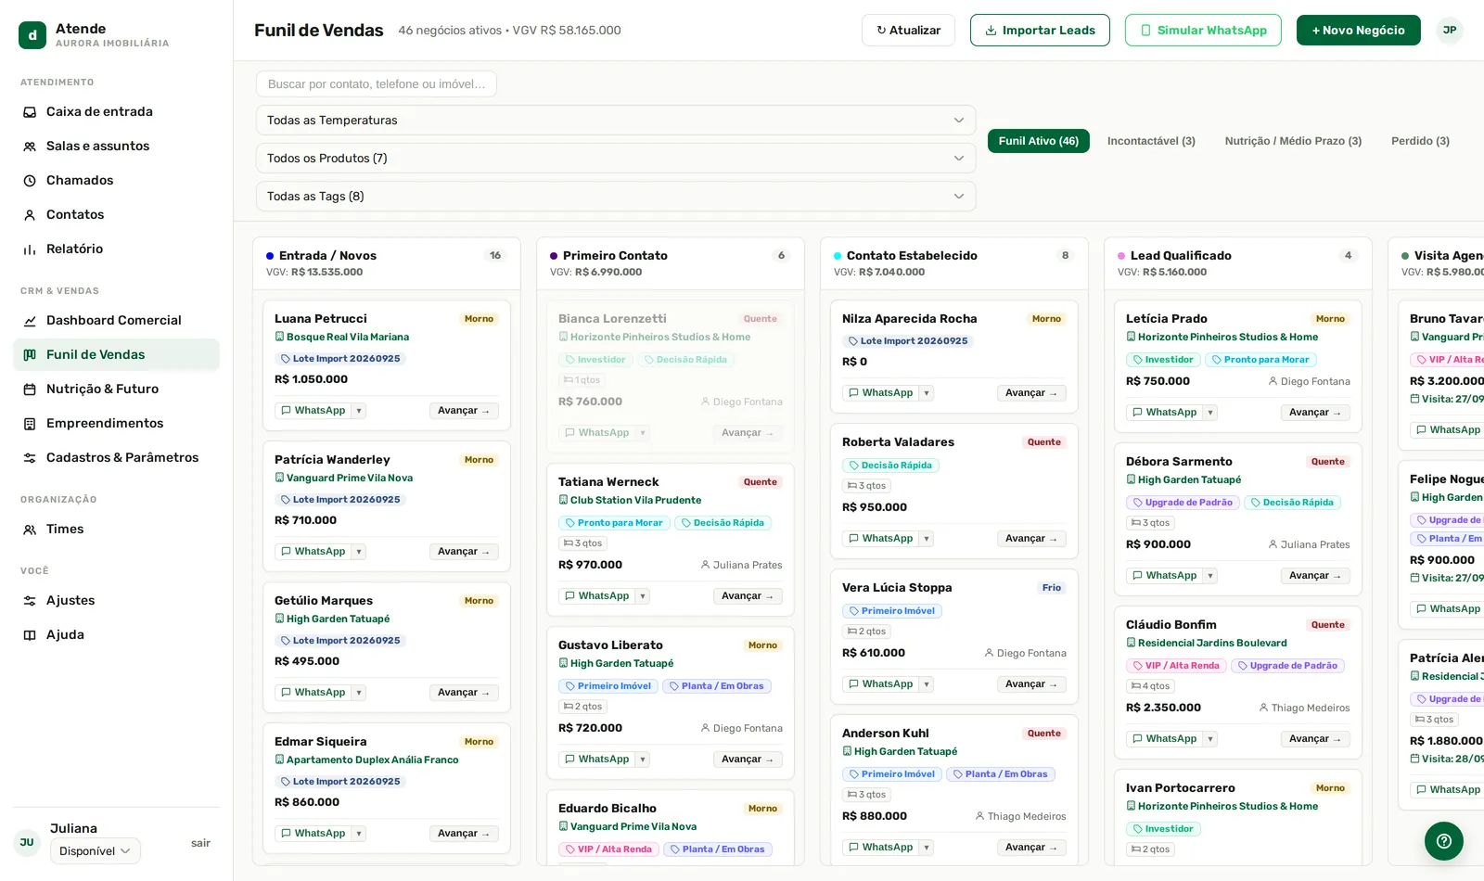Expand WhatsApp arrow on Luana Petrucci card
1484x881 pixels.
click(x=359, y=411)
